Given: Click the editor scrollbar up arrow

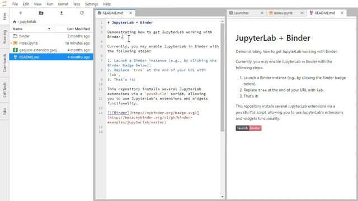Looking at the screenshot, I should pos(223,21).
